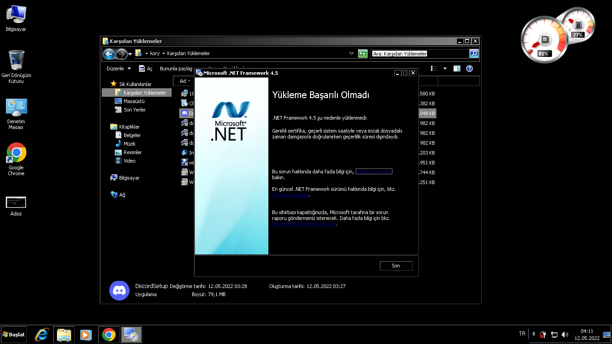Show hidden tray icons
This screenshot has width=612, height=344.
click(534, 335)
